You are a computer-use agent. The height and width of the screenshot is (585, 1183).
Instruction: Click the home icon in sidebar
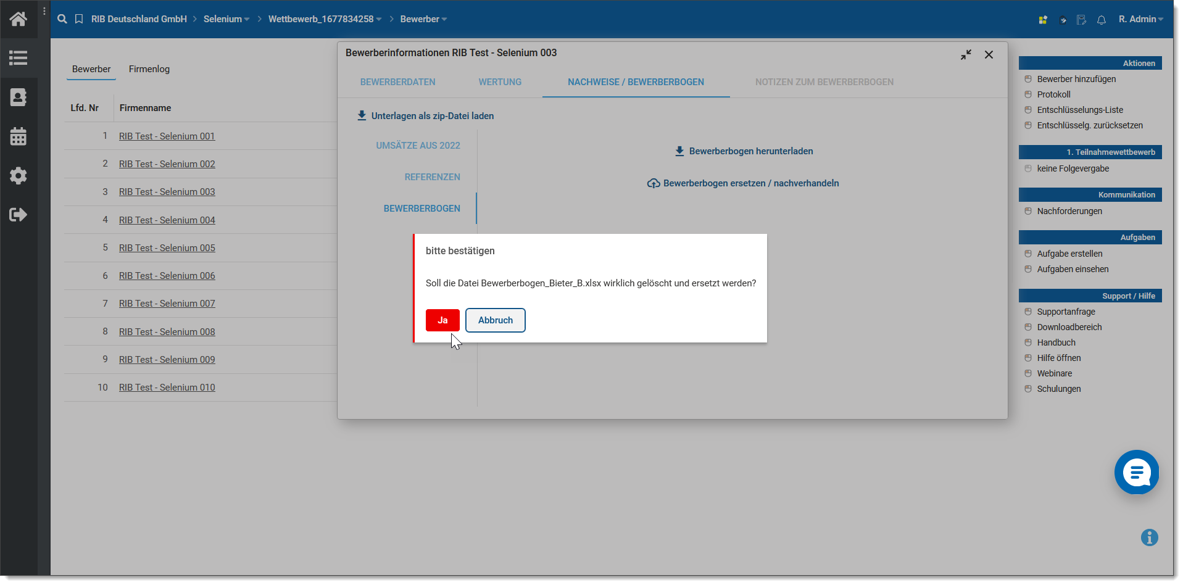[18, 19]
